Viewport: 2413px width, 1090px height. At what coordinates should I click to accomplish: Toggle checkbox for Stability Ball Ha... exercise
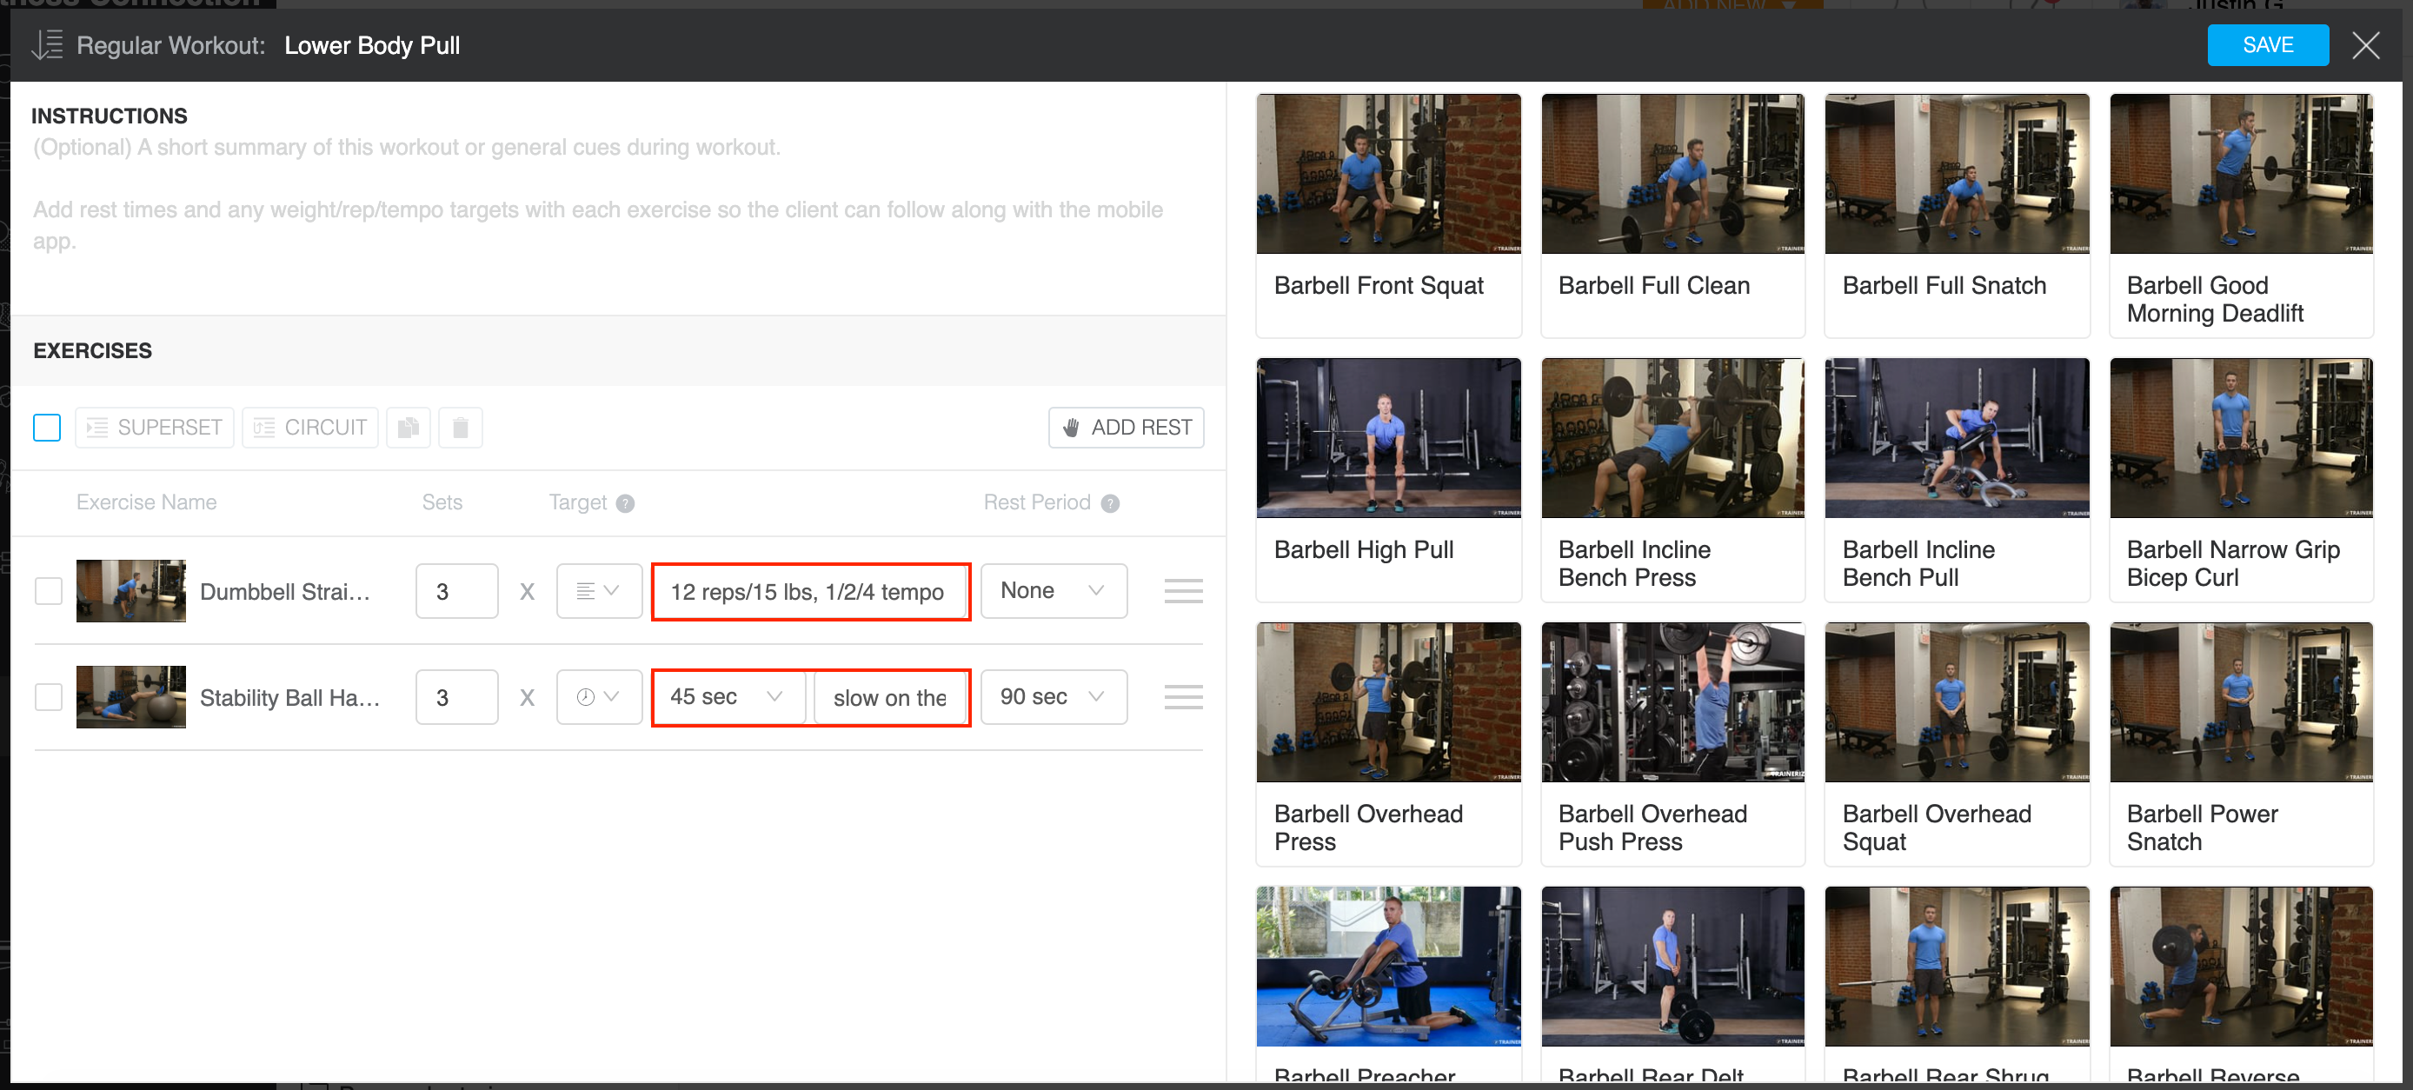click(x=48, y=697)
